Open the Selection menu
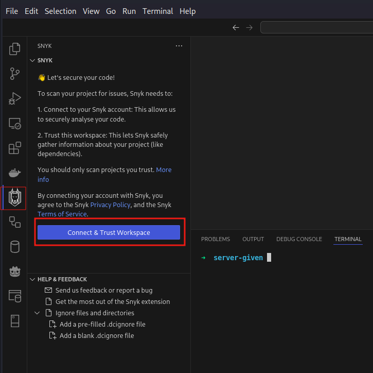Image resolution: width=373 pixels, height=373 pixels. tap(60, 11)
